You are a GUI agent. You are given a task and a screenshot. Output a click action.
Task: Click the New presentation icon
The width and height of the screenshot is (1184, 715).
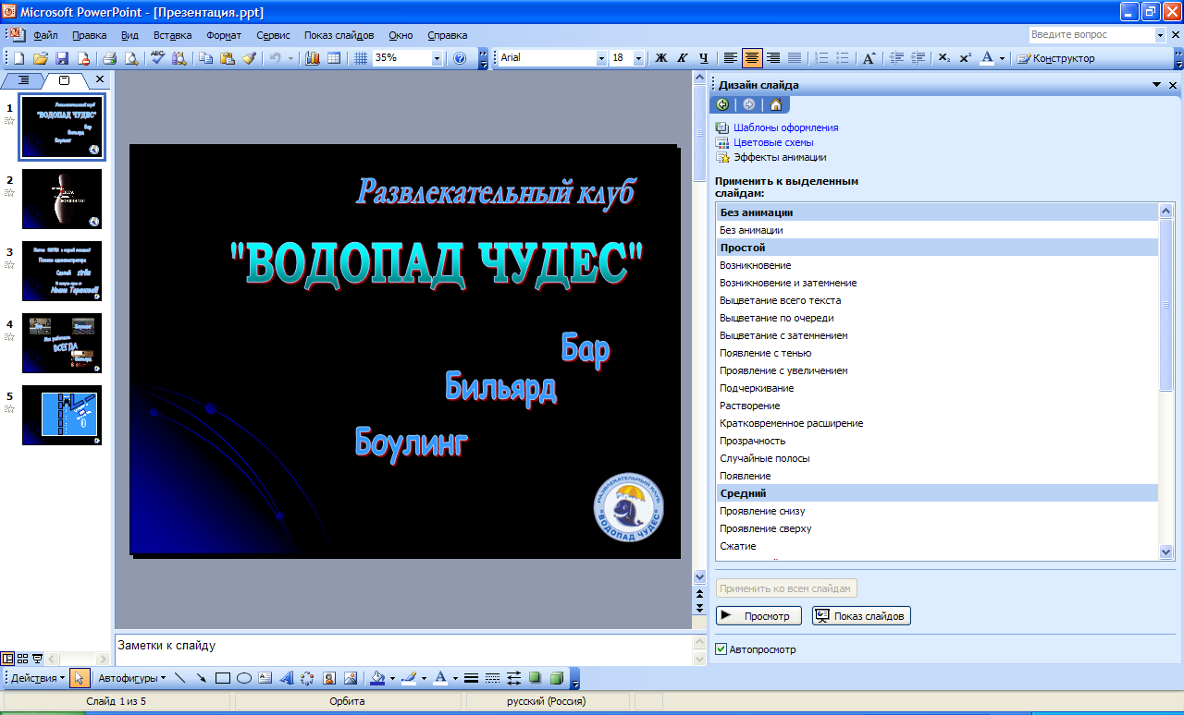18,58
